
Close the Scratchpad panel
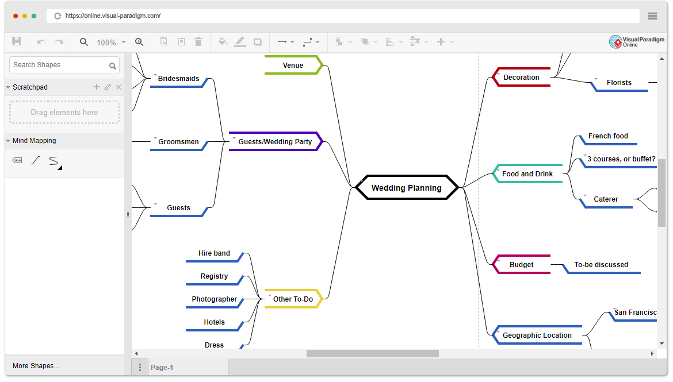tap(119, 87)
